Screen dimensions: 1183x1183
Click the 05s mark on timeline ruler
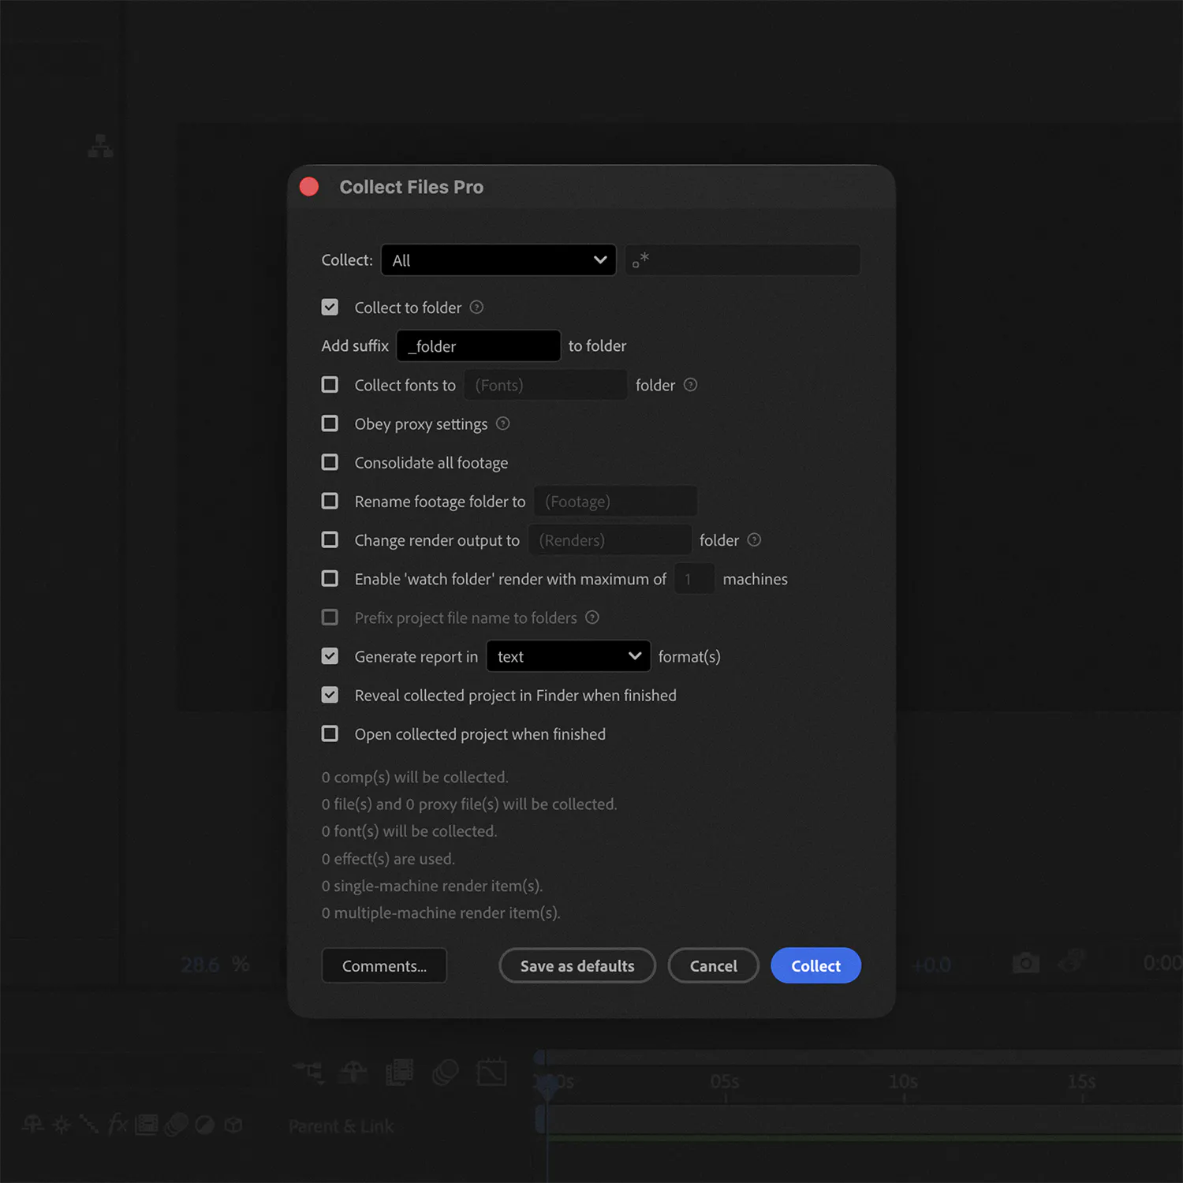click(x=725, y=1081)
